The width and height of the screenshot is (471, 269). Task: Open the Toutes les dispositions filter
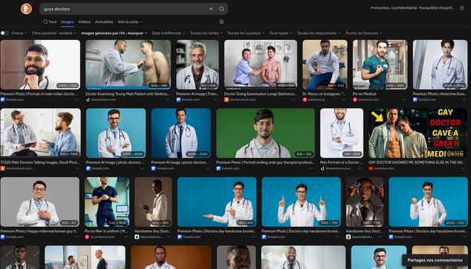click(319, 33)
